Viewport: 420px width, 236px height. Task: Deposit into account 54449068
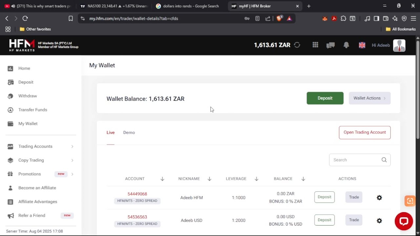coord(324,197)
